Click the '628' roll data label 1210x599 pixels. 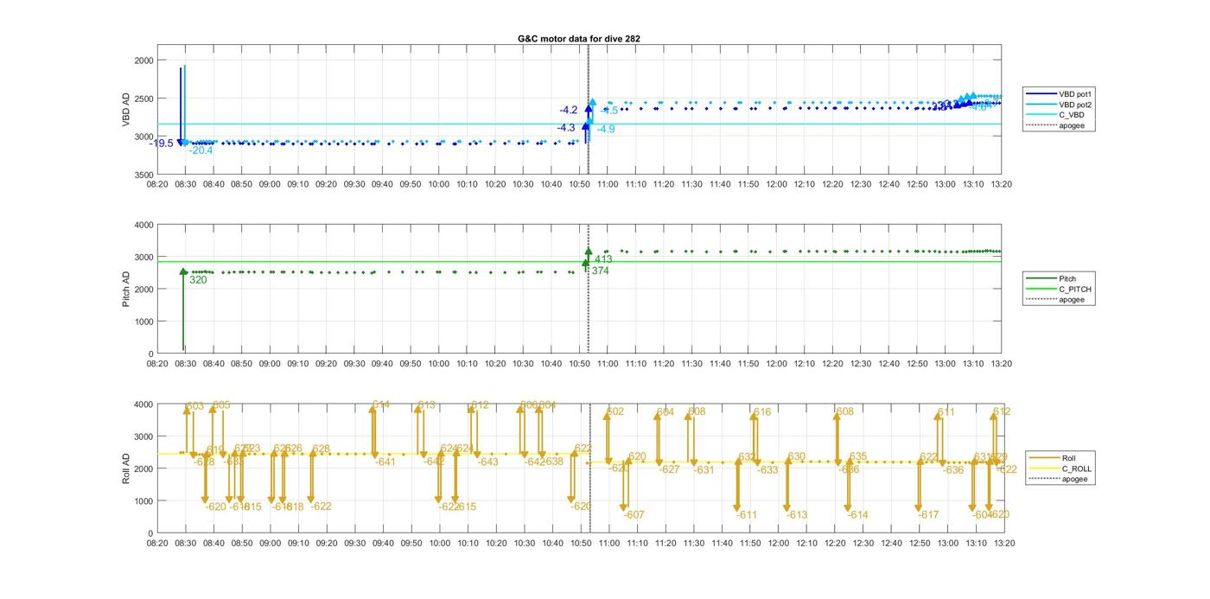tap(322, 449)
